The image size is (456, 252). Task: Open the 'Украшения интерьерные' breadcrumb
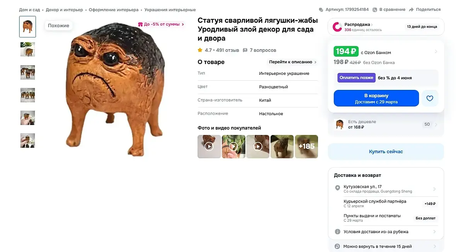(170, 10)
